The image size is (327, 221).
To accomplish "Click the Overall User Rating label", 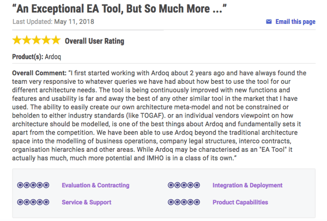I will pos(94,41).
